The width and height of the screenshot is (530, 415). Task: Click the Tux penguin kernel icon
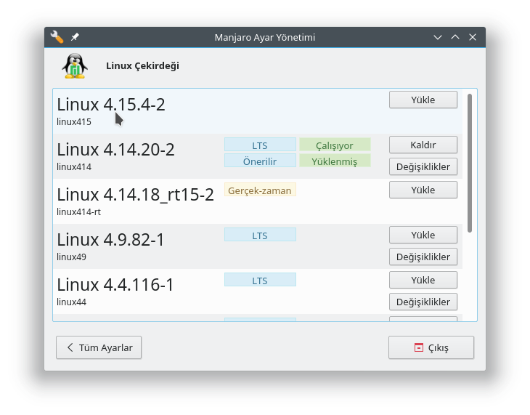75,66
